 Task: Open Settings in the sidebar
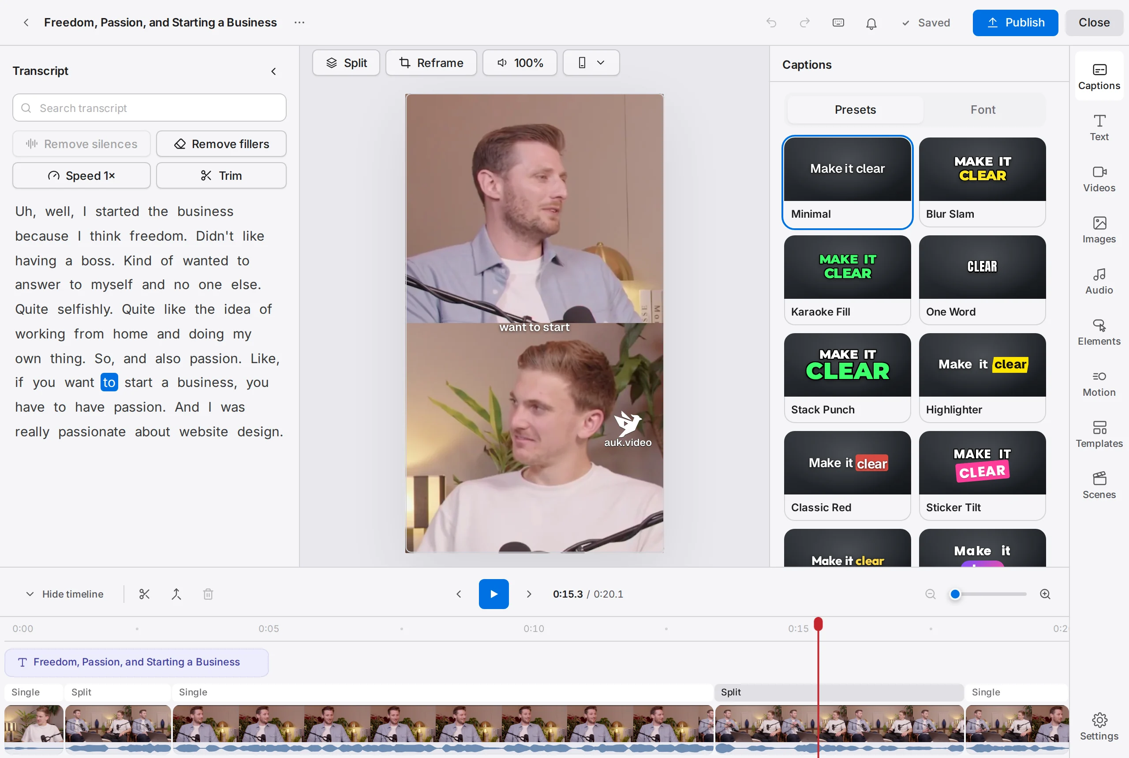[x=1099, y=727]
